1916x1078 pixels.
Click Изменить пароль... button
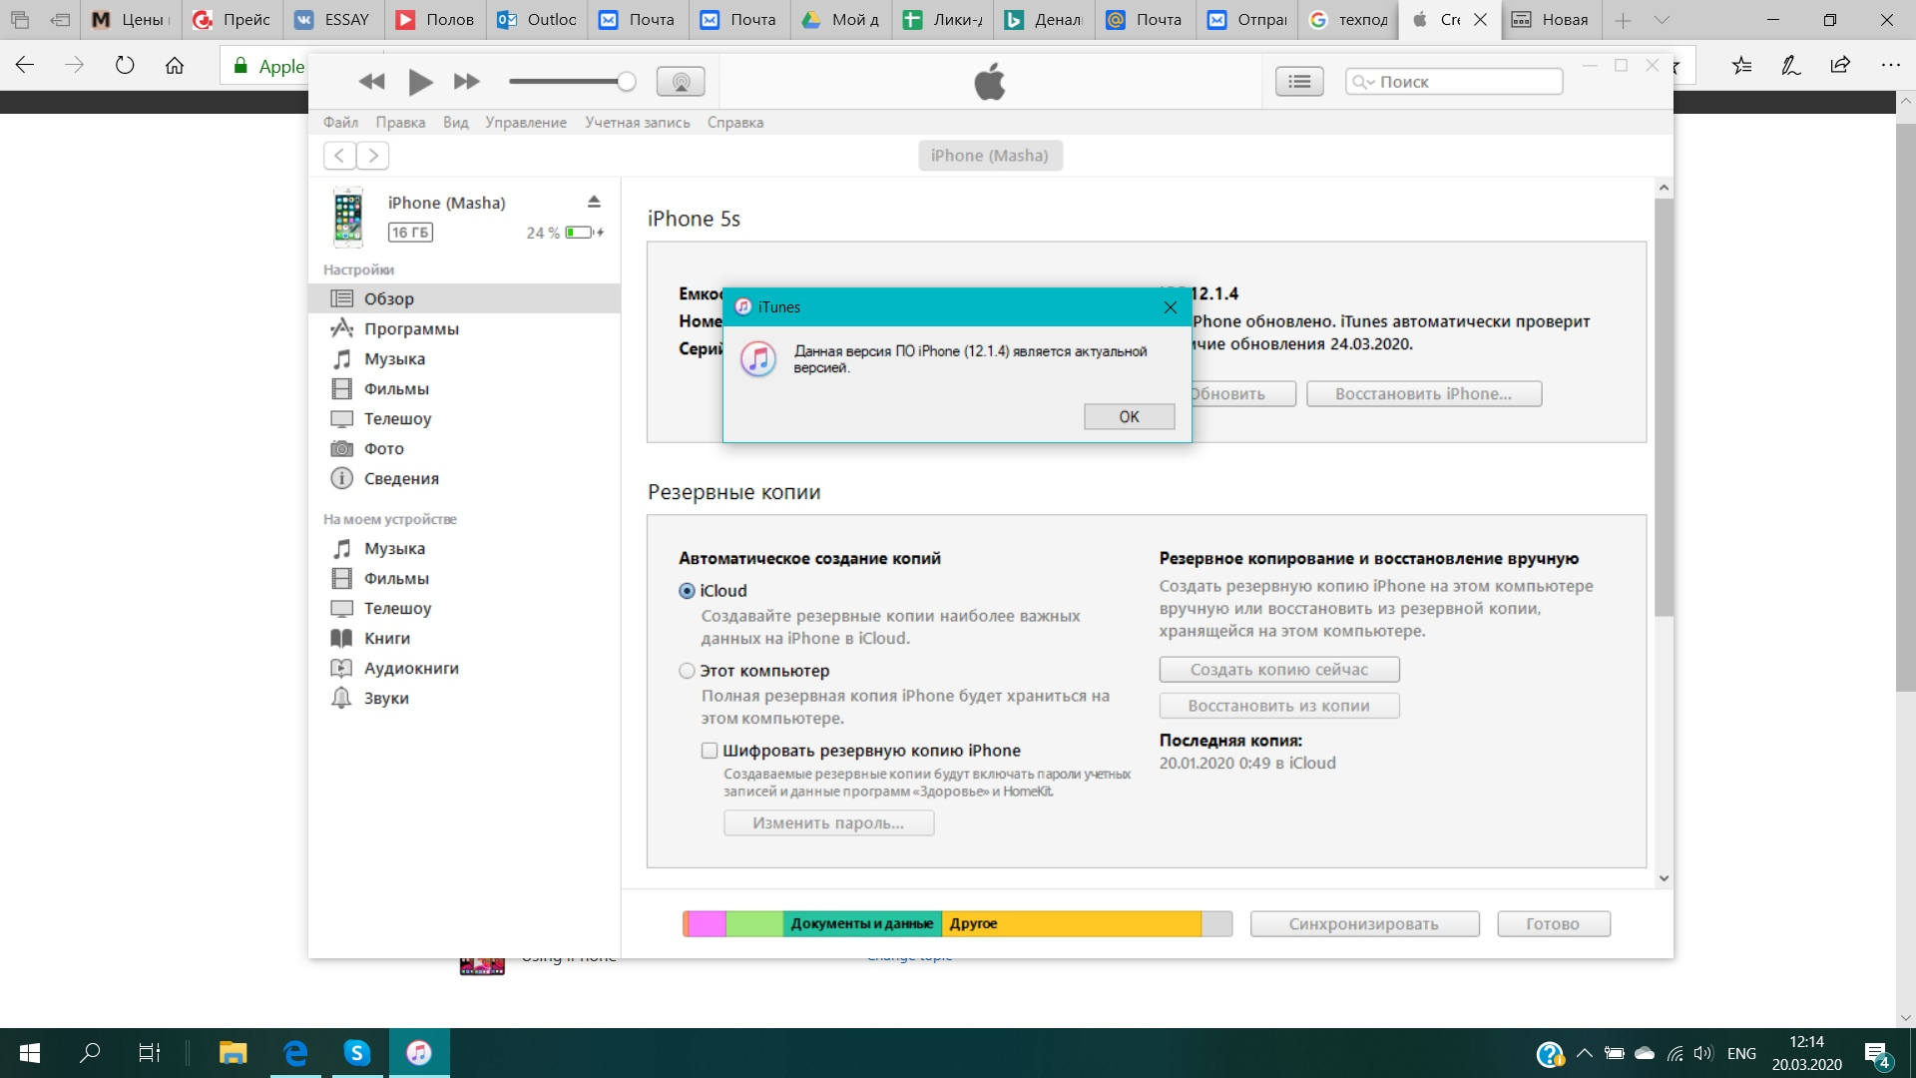(828, 823)
